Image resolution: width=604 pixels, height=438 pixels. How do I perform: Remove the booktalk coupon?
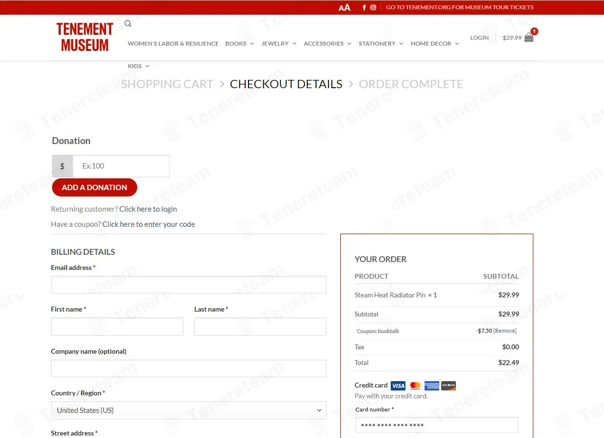(x=505, y=331)
